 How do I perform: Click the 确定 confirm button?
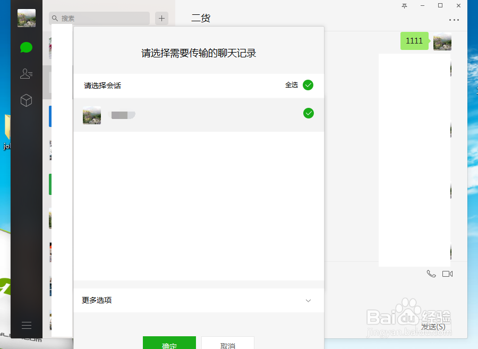pyautogui.click(x=169, y=344)
